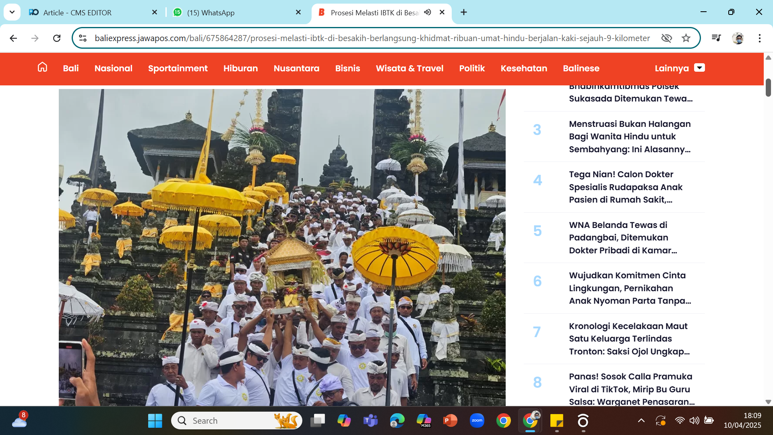Open a new browser tab
Viewport: 773px width, 435px height.
464,12
